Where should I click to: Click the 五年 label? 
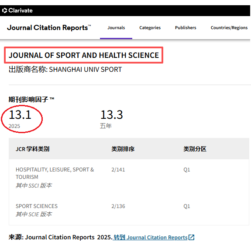click(106, 126)
